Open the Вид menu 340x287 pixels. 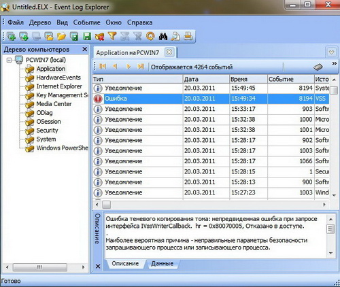pos(62,22)
